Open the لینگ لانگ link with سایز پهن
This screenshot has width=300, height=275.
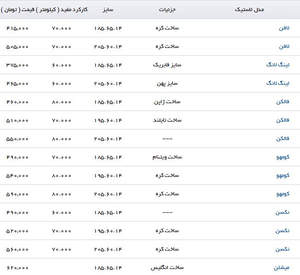[277, 83]
